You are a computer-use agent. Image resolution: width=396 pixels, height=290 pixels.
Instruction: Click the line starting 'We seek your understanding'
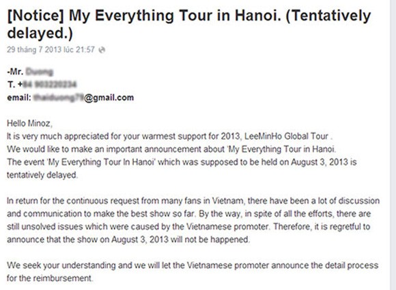click(x=193, y=265)
